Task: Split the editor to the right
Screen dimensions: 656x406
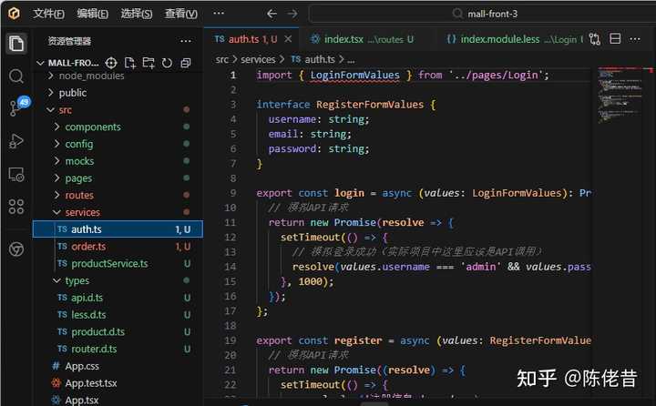Action: click(615, 40)
